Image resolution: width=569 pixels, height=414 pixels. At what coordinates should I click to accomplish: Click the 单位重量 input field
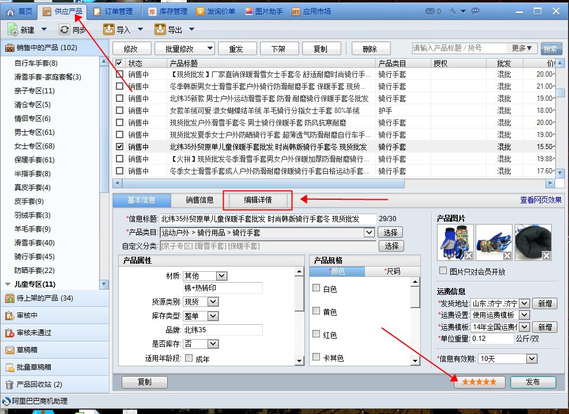492,339
